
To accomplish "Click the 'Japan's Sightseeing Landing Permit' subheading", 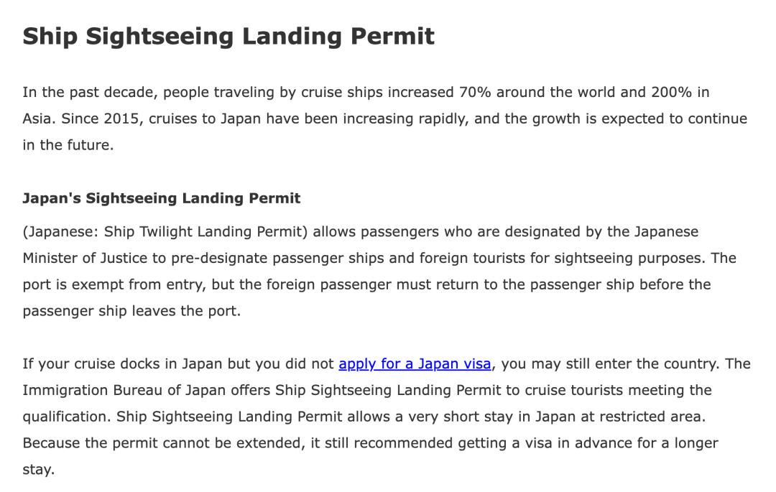I will 162,198.
